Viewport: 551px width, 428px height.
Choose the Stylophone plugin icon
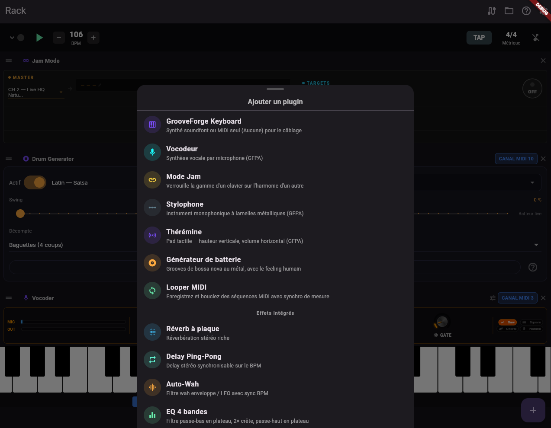point(152,208)
